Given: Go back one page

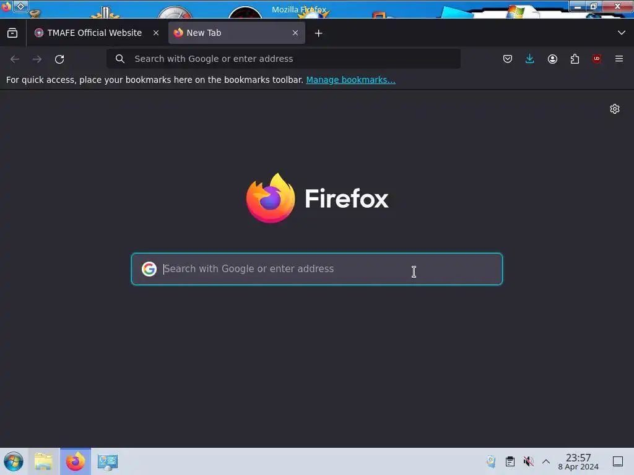Looking at the screenshot, I should point(15,59).
